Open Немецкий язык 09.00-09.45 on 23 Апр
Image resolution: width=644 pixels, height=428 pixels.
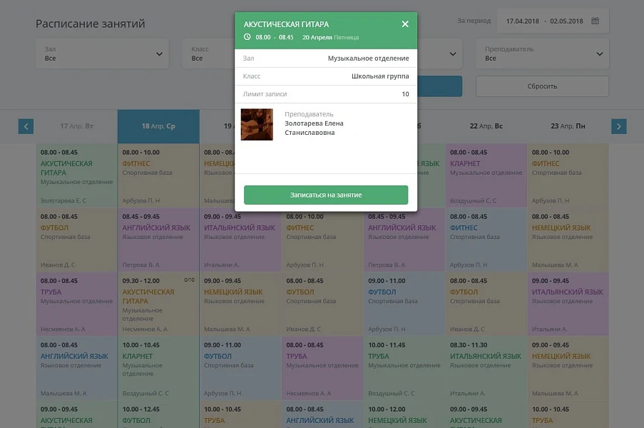(568, 369)
